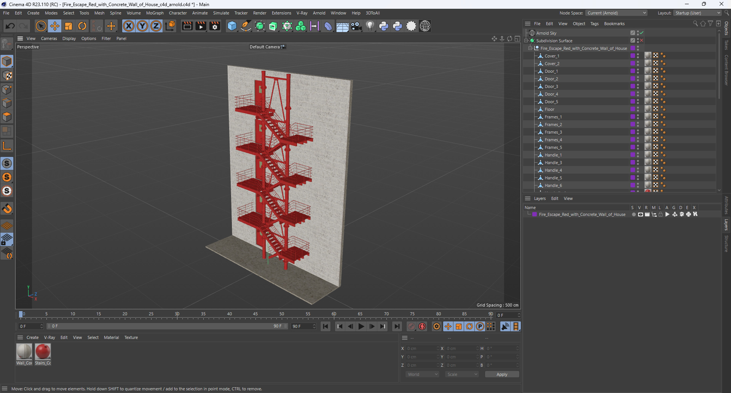Toggle layer render clapper icon
Viewport: 731px width, 393px height.
[x=647, y=214]
